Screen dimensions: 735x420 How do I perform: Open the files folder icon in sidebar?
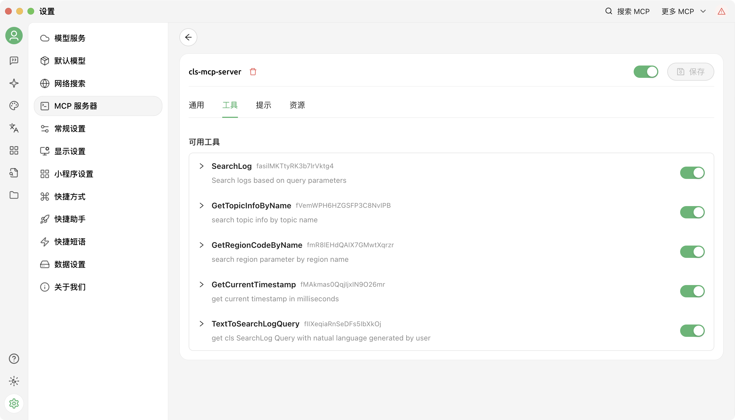coord(14,195)
